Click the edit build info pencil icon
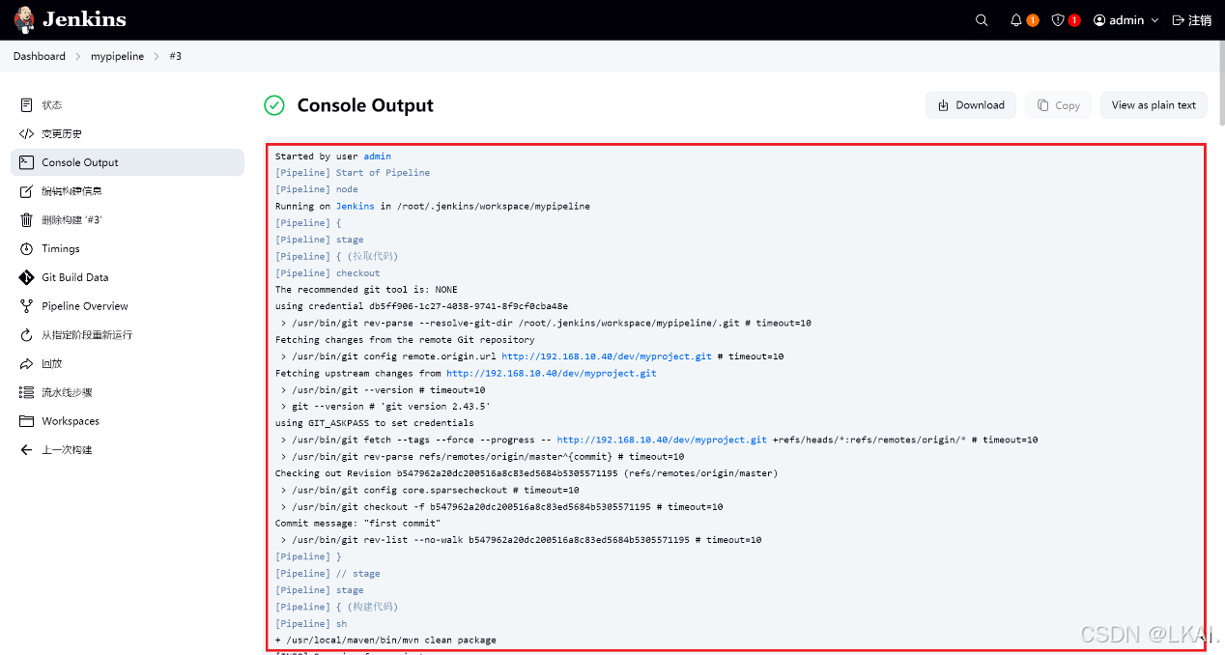Screen dimensions: 1225x655 (26, 191)
